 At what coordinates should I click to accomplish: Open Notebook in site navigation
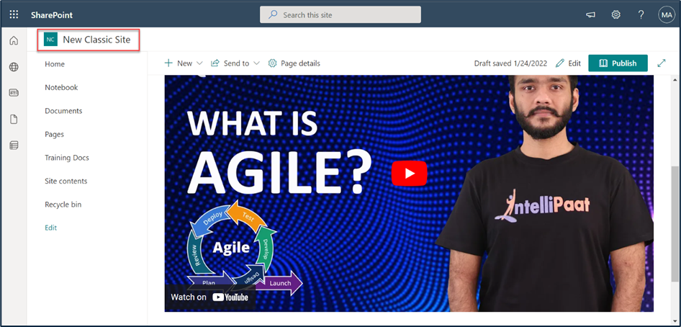click(61, 87)
